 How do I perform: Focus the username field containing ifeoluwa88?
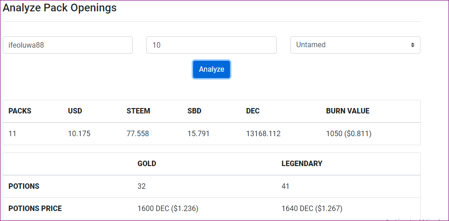[68, 45]
